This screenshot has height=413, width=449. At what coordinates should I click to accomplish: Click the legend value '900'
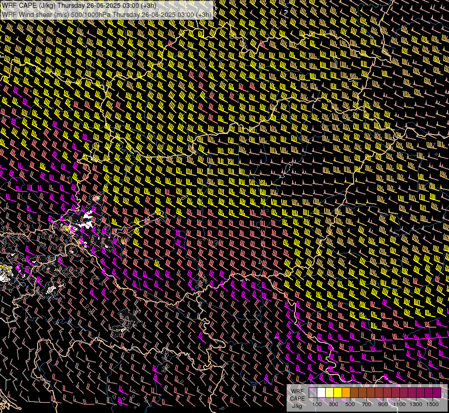tap(383, 404)
